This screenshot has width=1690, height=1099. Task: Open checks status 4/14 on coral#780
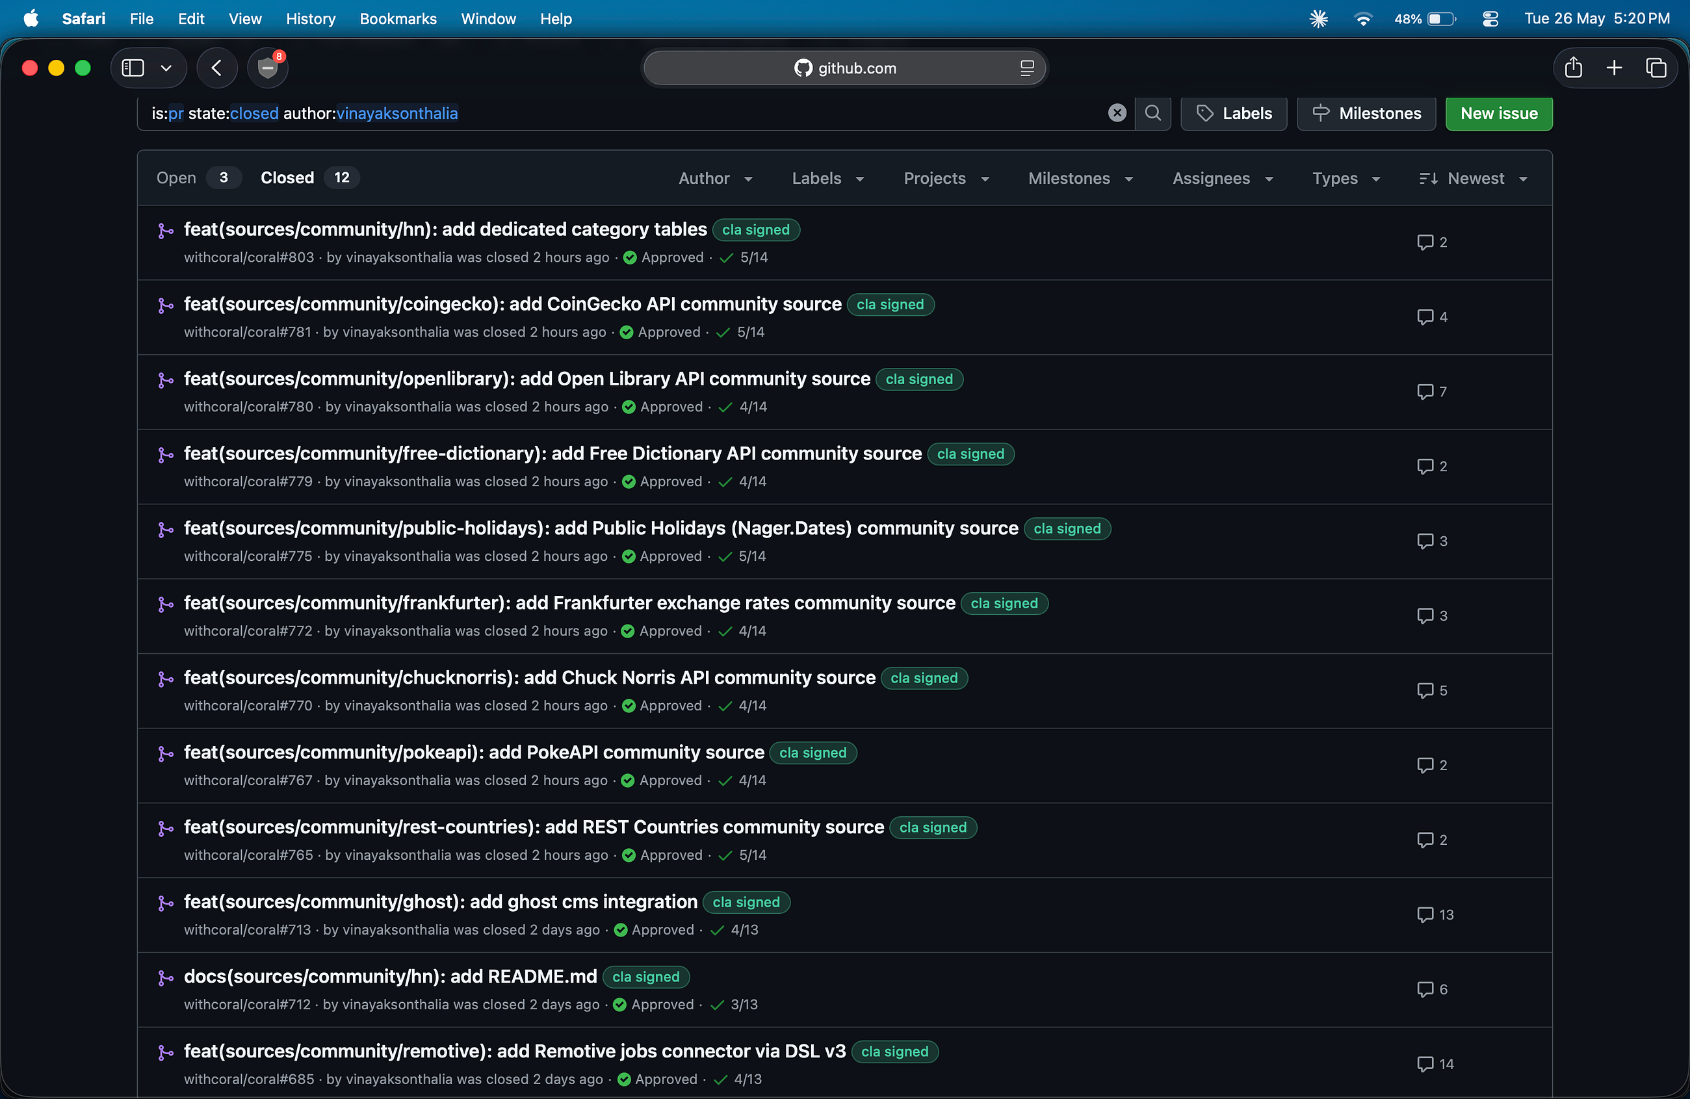pyautogui.click(x=743, y=407)
